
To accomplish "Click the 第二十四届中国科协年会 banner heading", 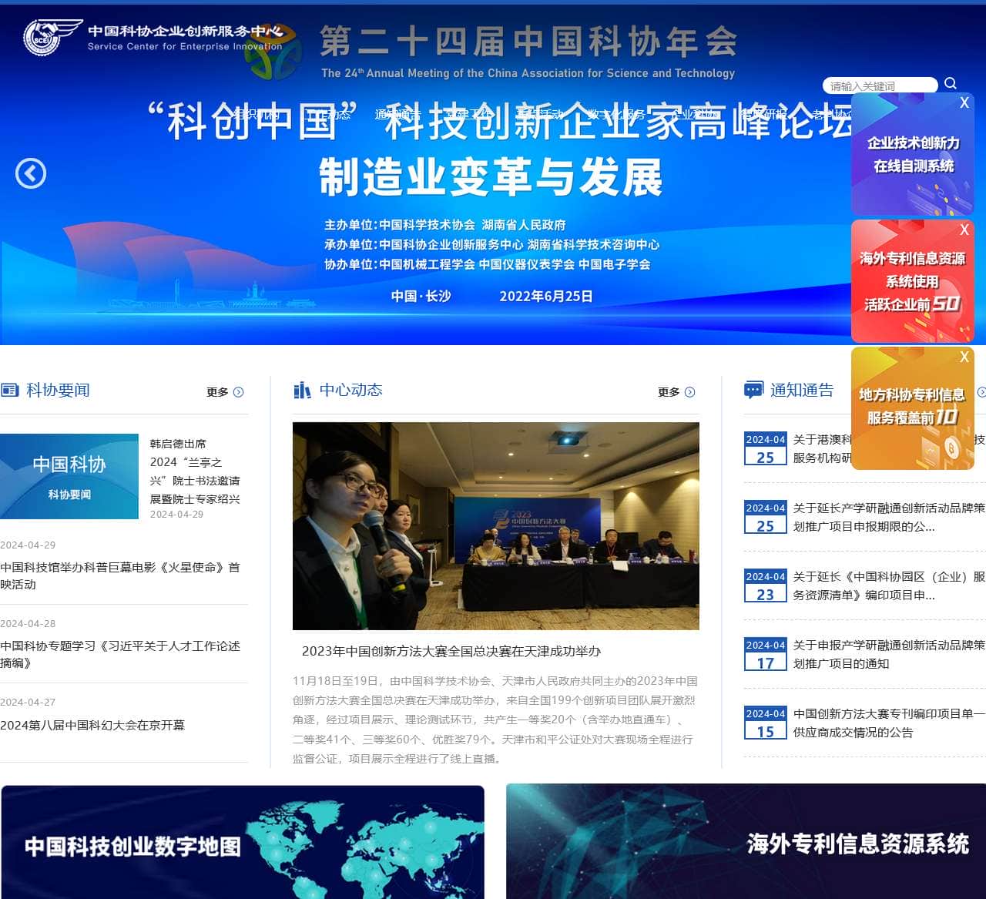I will click(x=528, y=42).
